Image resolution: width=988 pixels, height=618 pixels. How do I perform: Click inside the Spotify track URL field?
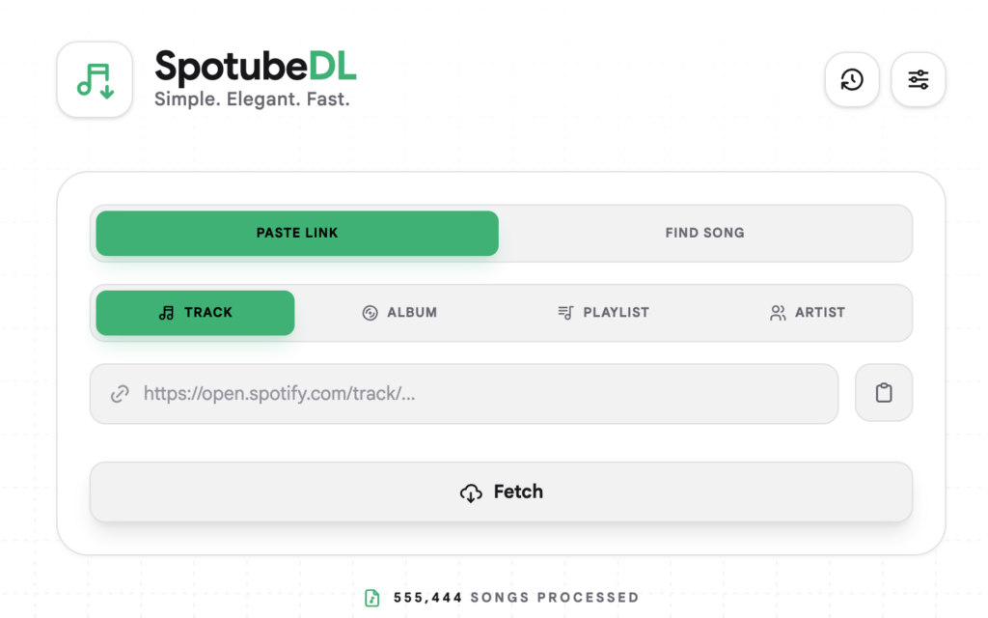click(463, 393)
